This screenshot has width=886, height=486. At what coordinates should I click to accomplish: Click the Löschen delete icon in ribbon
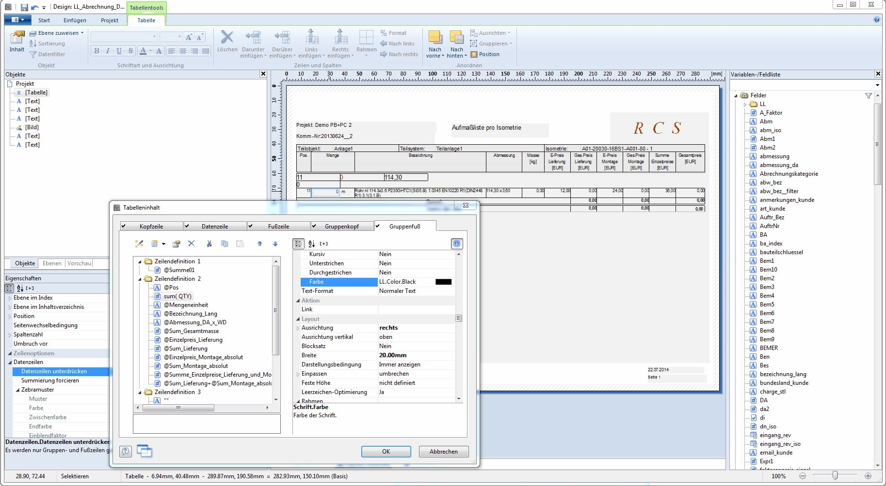click(x=226, y=38)
